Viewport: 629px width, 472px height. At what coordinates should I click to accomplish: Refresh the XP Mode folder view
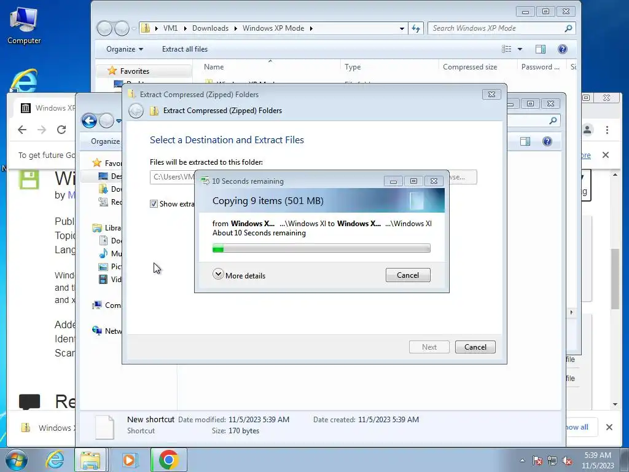click(x=416, y=28)
